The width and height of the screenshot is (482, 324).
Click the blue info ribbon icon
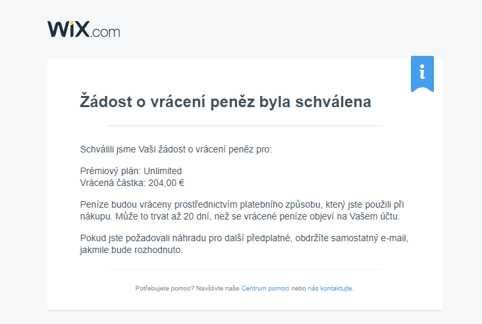click(x=422, y=74)
